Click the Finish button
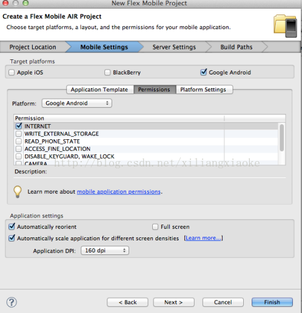This screenshot has width=302, height=313. (x=272, y=302)
